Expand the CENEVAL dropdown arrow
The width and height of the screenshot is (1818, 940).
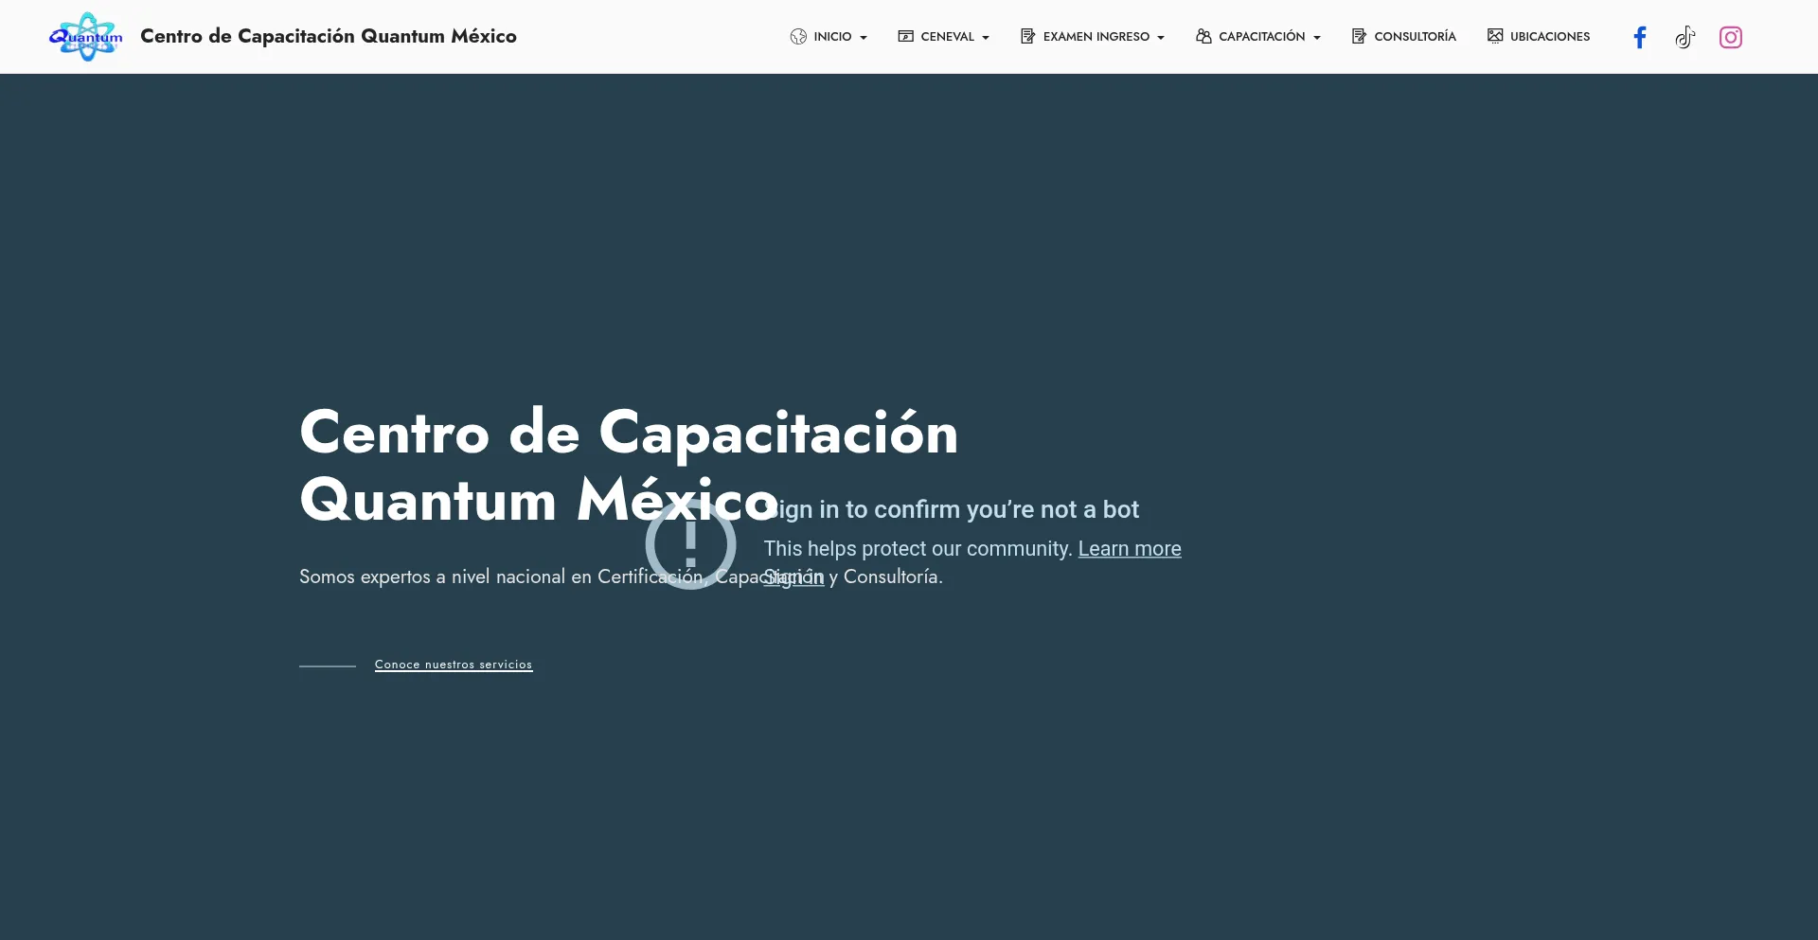986,38
